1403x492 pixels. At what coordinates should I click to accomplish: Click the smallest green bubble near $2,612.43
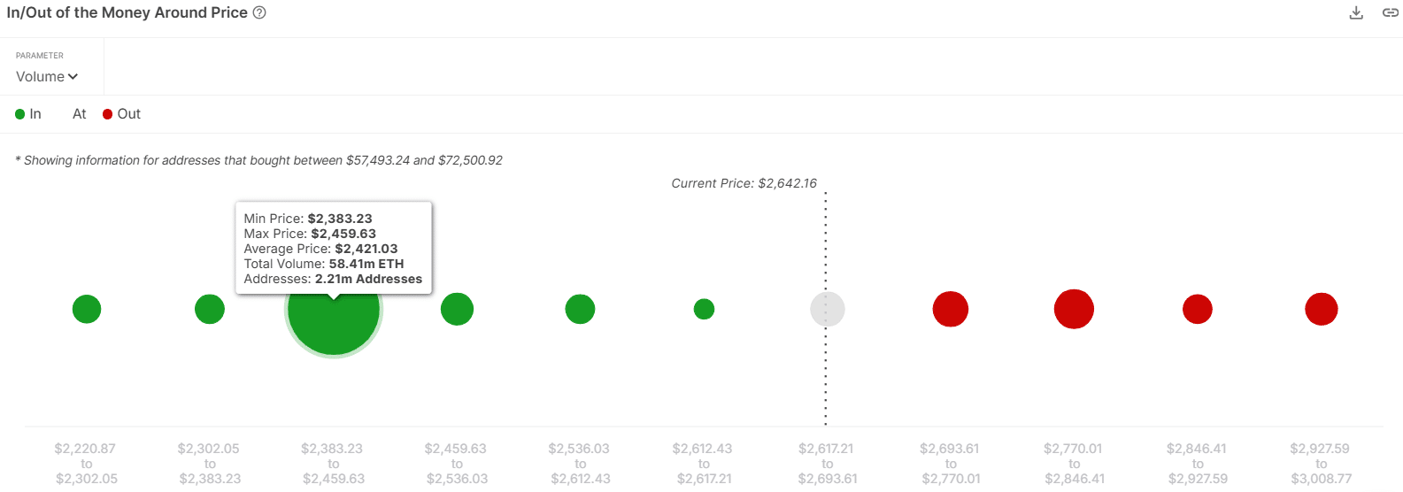point(704,310)
